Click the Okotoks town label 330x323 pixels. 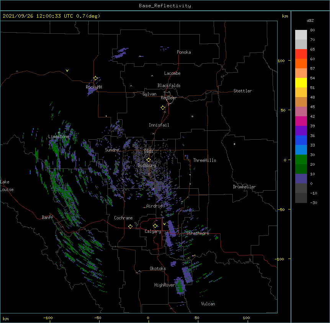[x=158, y=269]
